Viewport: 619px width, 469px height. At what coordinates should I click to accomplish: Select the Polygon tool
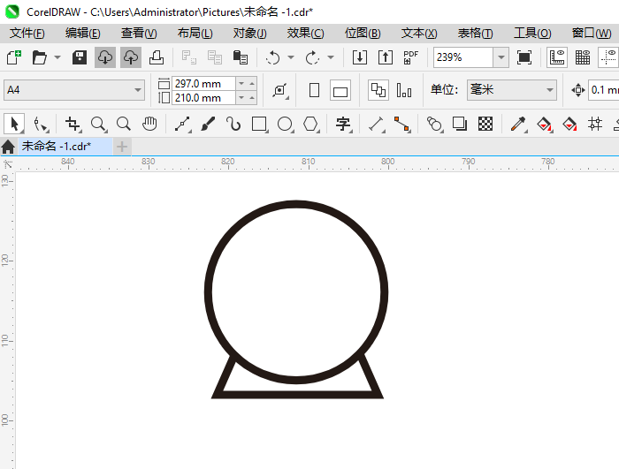310,124
